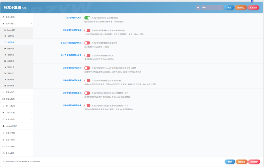Disable the 分页按钮样式美化 switch

87,18
